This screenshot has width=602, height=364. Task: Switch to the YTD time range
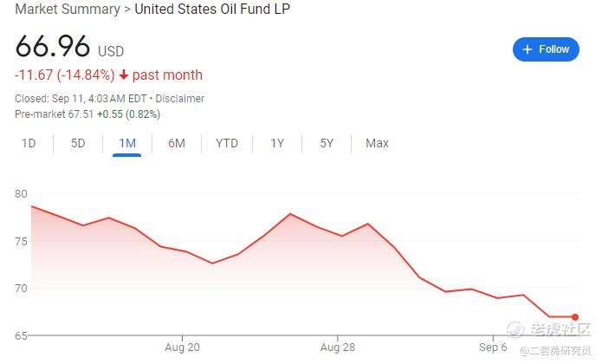pyautogui.click(x=227, y=143)
